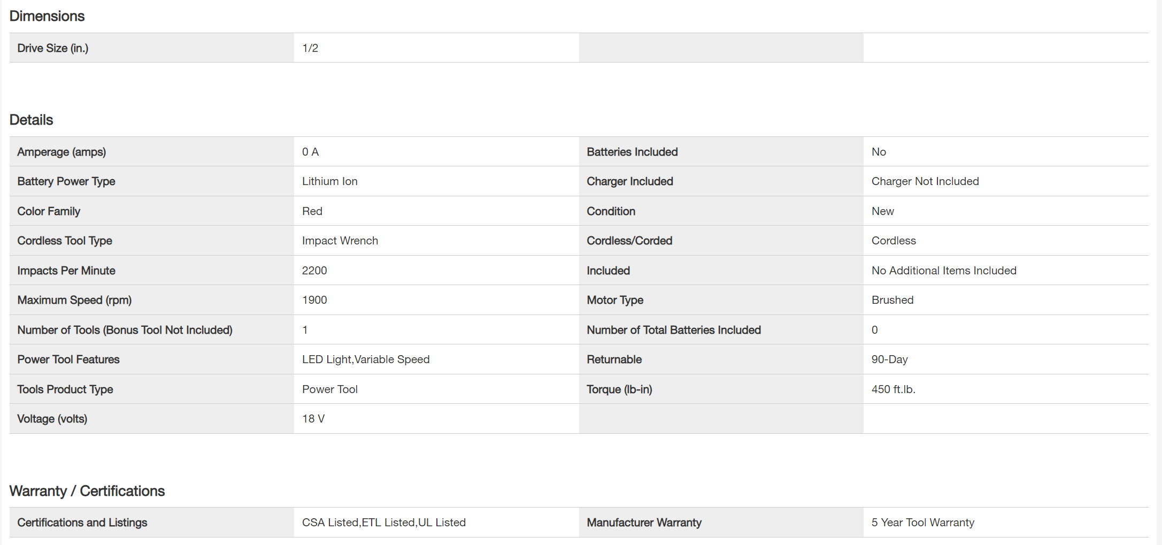Click the Red color value
The image size is (1162, 545).
tap(312, 211)
